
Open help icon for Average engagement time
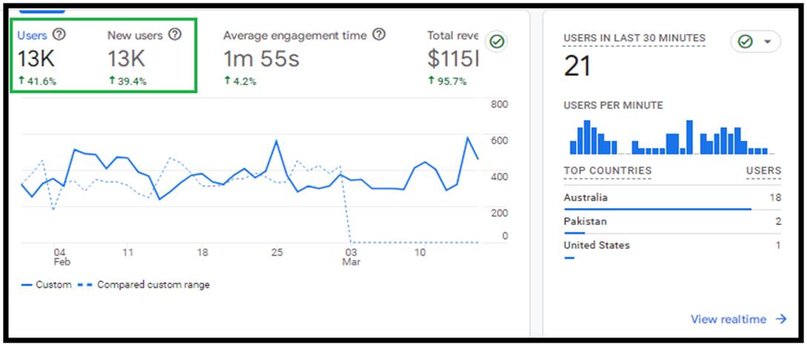379,35
